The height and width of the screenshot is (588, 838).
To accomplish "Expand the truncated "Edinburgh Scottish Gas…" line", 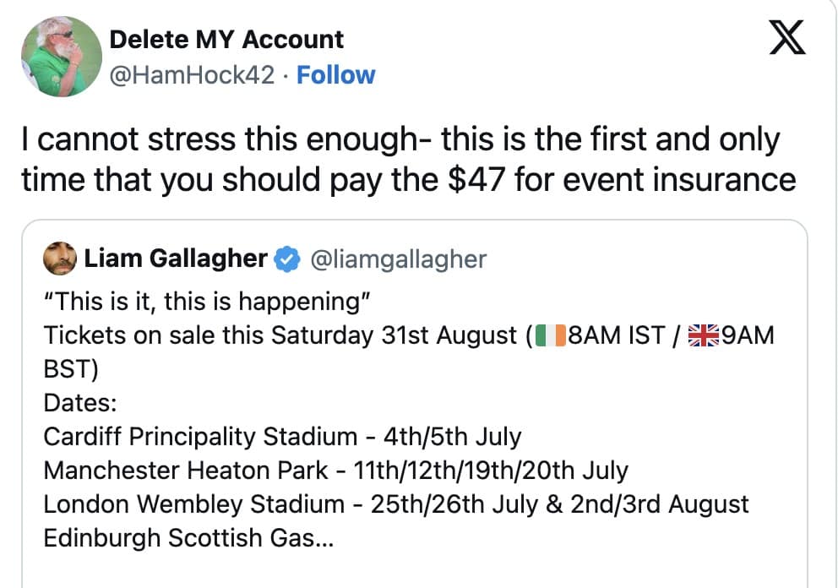I will [188, 538].
